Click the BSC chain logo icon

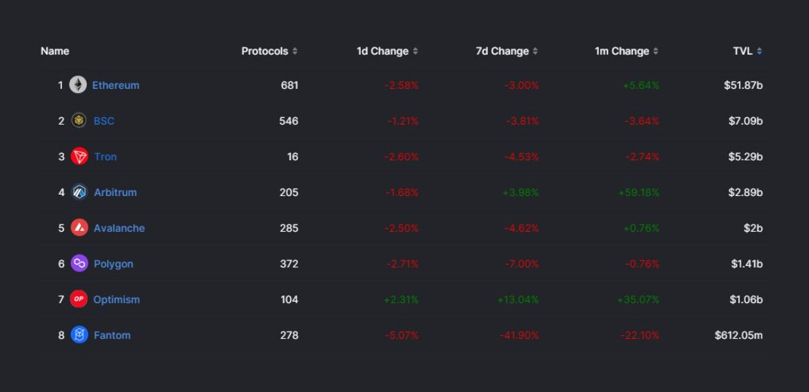pos(79,121)
